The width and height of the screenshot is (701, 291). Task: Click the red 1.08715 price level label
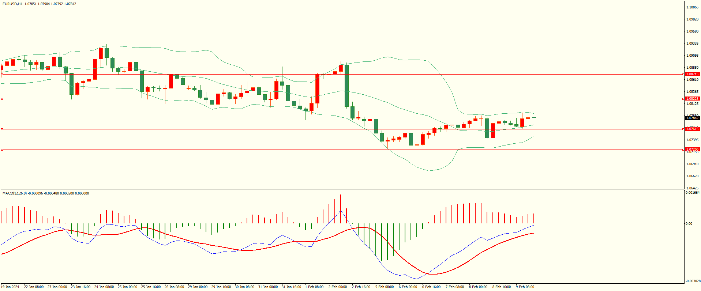pos(692,74)
